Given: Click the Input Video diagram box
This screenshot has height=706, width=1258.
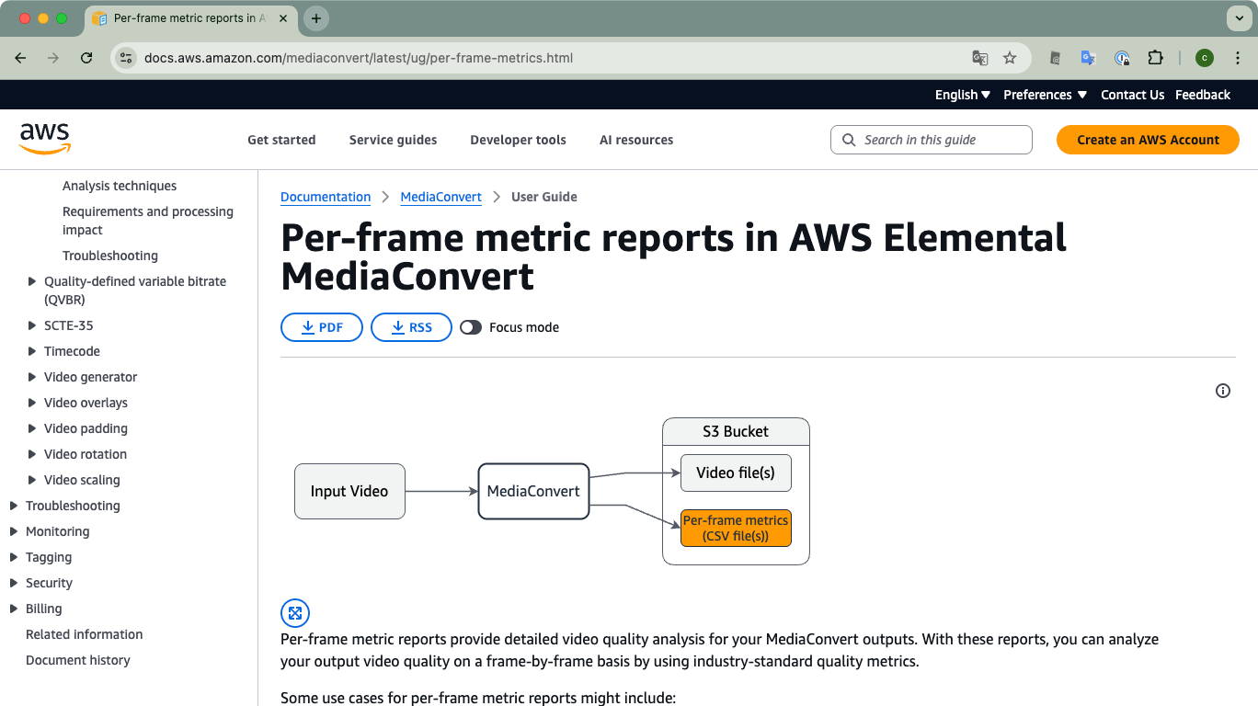Looking at the screenshot, I should [349, 491].
